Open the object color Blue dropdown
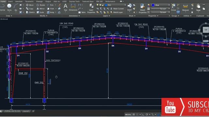This screenshot has height=117, width=209. [161, 5]
